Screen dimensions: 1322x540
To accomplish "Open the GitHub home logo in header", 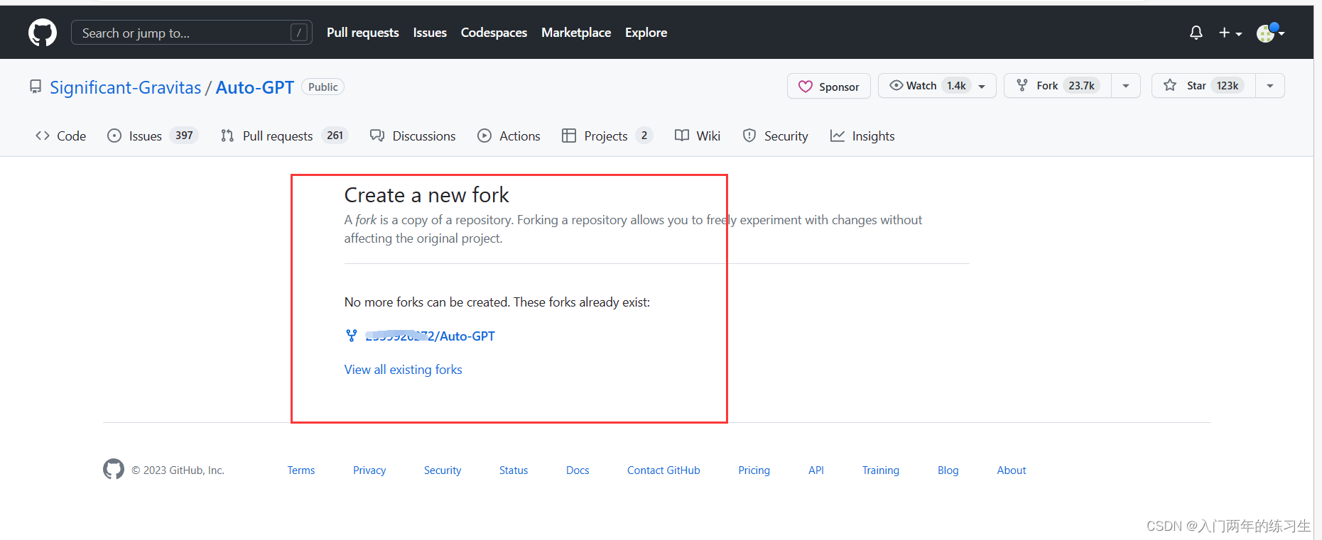I will point(43,33).
